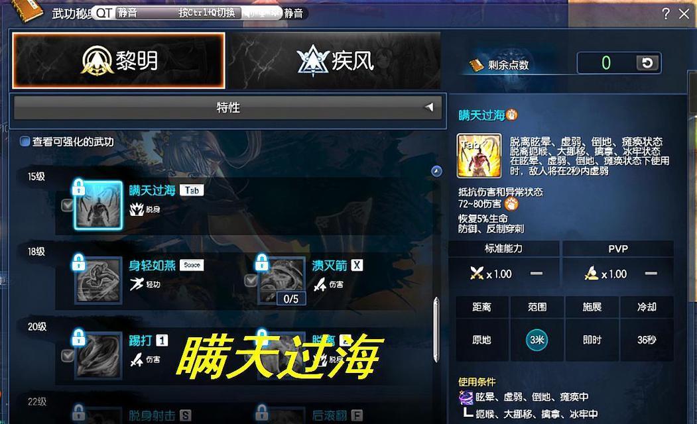The height and width of the screenshot is (424, 697).
Task: Click the round scroll-up button above the skill list
Action: point(436,171)
